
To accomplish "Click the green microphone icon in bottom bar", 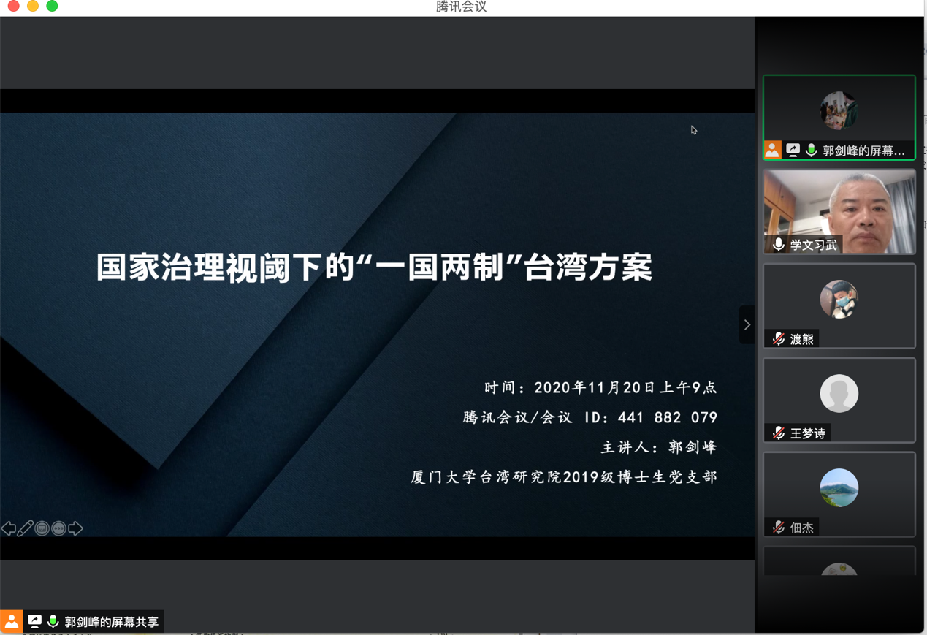I will pyautogui.click(x=53, y=622).
